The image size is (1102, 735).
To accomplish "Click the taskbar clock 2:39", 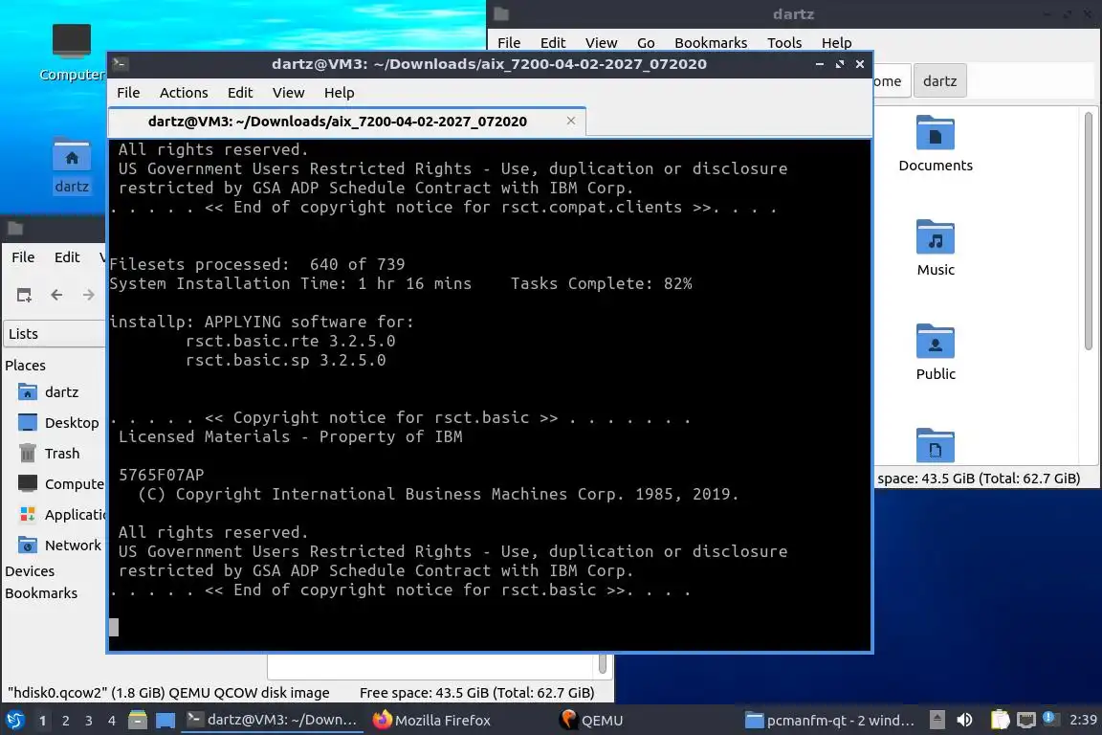I will click(1082, 720).
